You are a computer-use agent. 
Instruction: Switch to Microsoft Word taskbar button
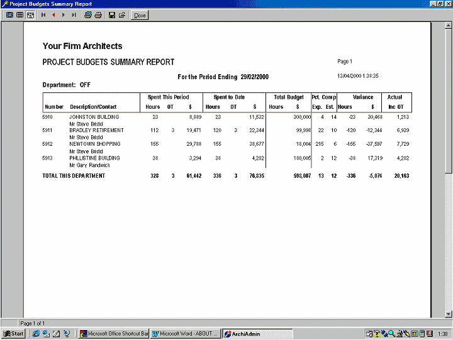pyautogui.click(x=185, y=334)
